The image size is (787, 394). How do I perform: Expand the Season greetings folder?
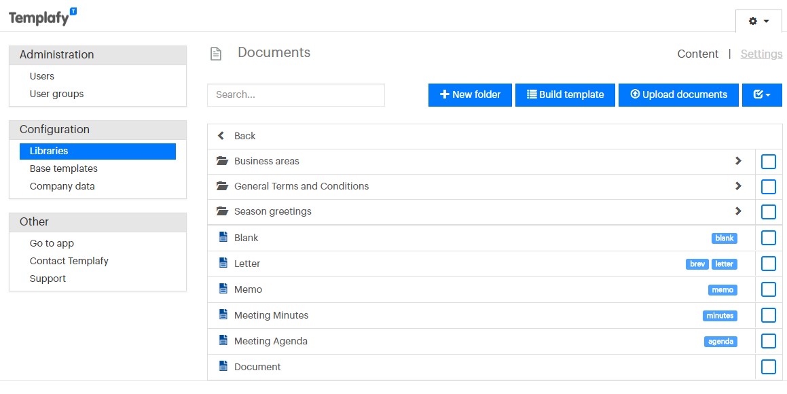(738, 211)
